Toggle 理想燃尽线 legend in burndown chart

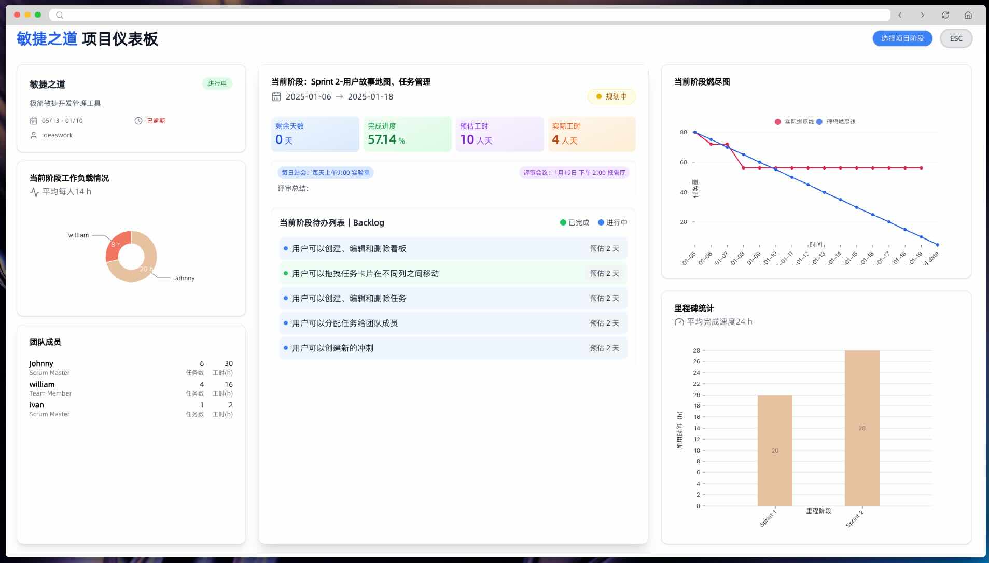[835, 122]
